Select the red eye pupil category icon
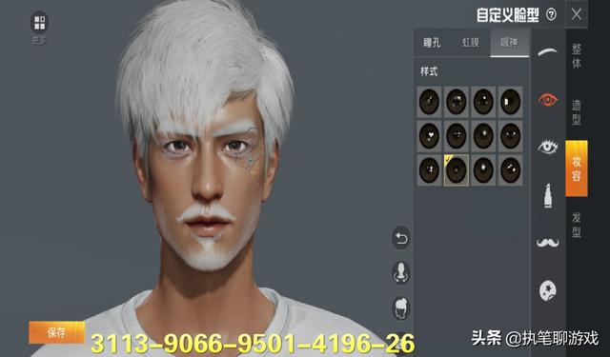The width and height of the screenshot is (610, 357). 548,100
